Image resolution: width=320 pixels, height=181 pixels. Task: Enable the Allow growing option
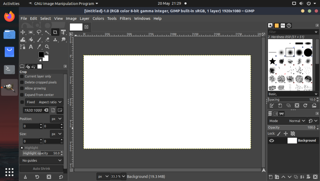pyautogui.click(x=22, y=88)
